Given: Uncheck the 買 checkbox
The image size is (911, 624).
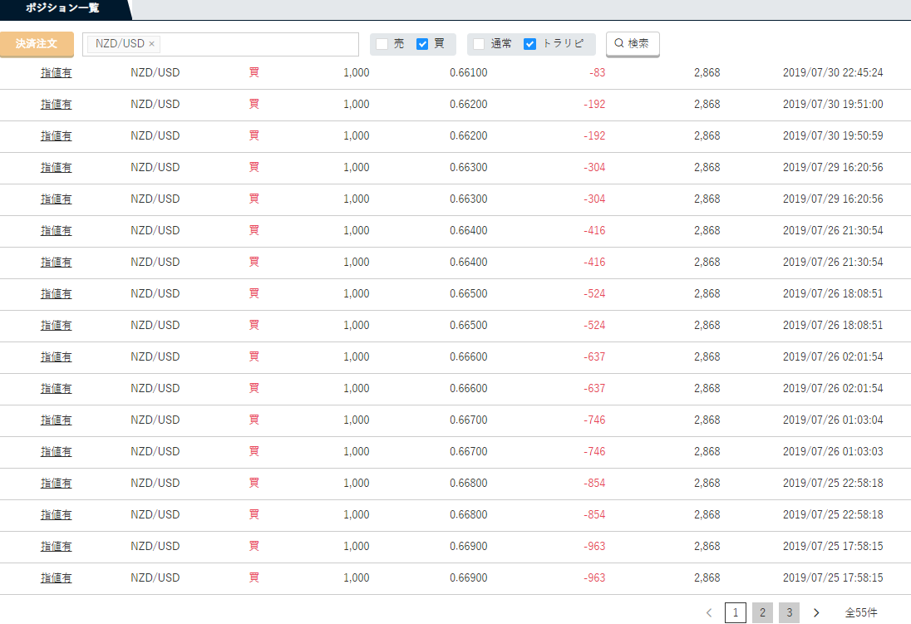Looking at the screenshot, I should pos(422,44).
